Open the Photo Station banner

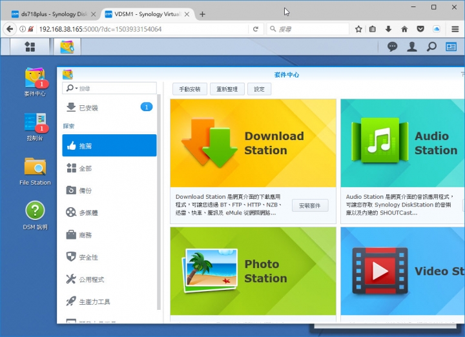point(253,271)
